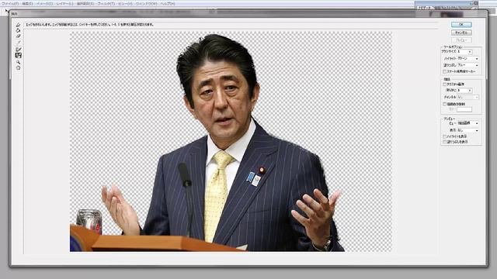Click the キャンセル button
497x279 pixels.
click(x=461, y=33)
